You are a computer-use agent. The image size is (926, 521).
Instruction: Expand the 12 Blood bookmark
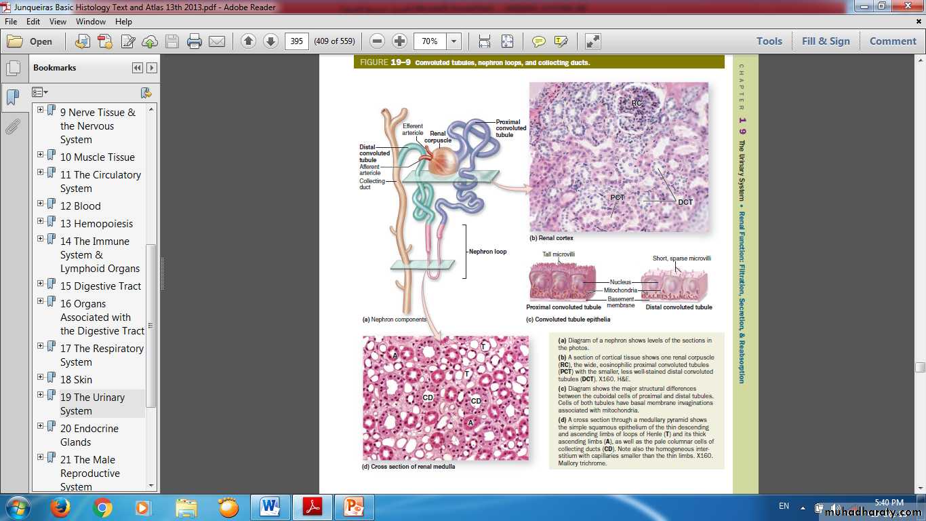point(41,204)
